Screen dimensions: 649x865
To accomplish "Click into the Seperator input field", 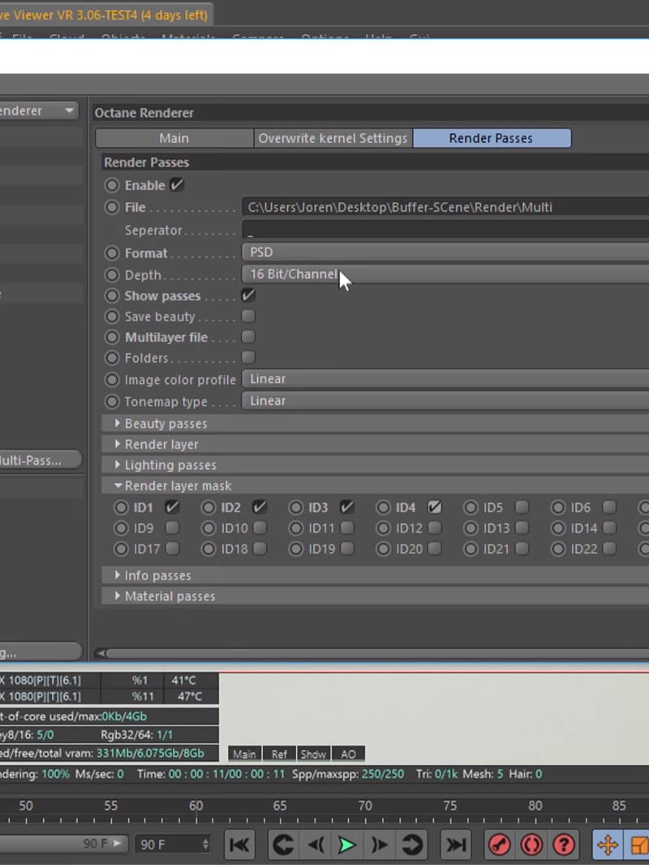I will tap(445, 230).
